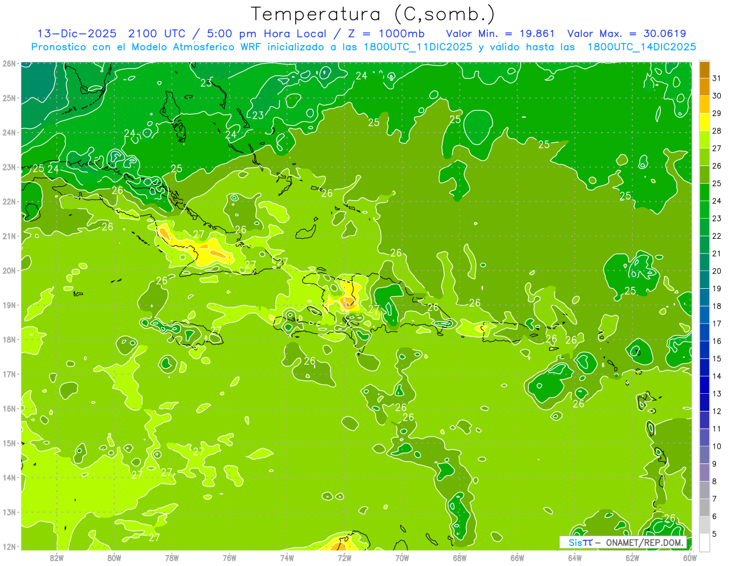Click the "78W" longitude axis label

click(172, 557)
